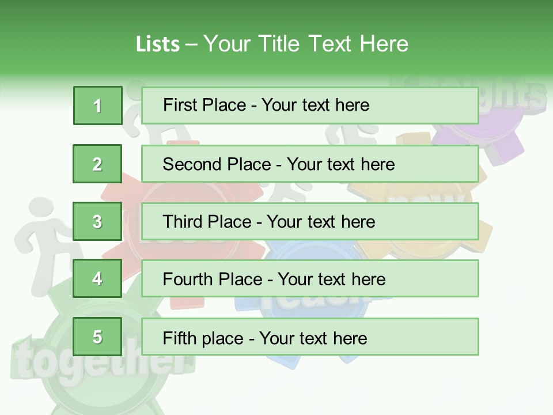The image size is (553, 415).
Task: Select the First Place text box
Action: coord(310,105)
